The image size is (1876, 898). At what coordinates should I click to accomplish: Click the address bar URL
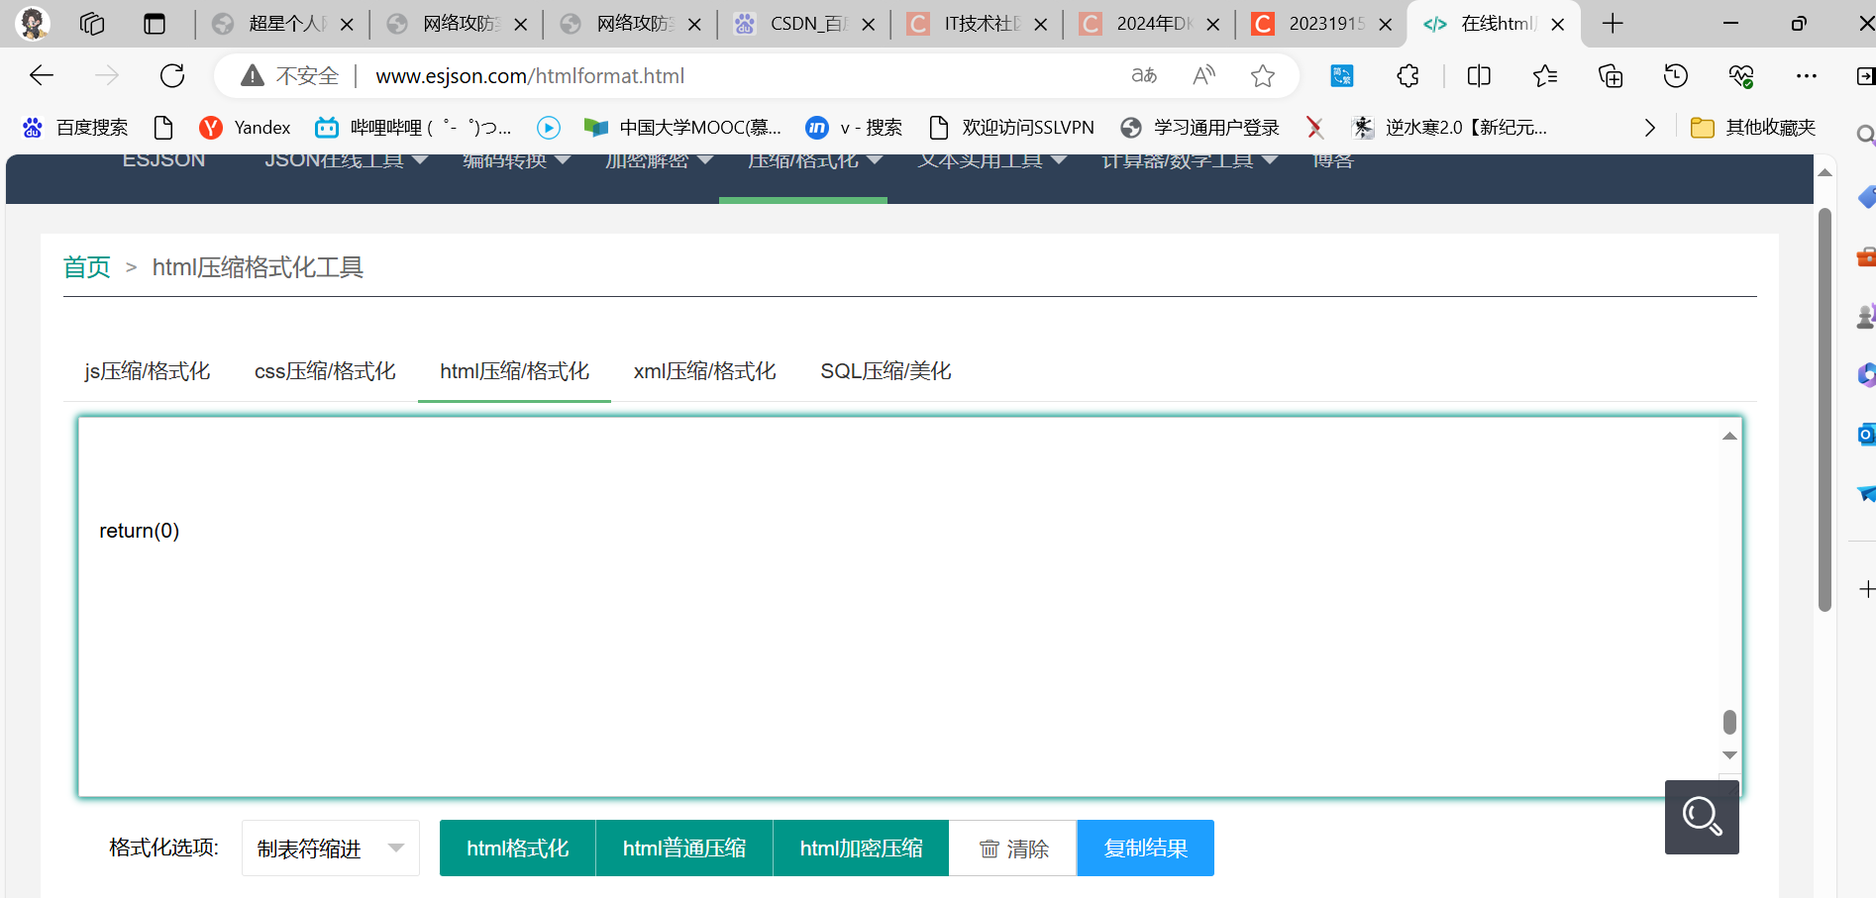point(530,75)
